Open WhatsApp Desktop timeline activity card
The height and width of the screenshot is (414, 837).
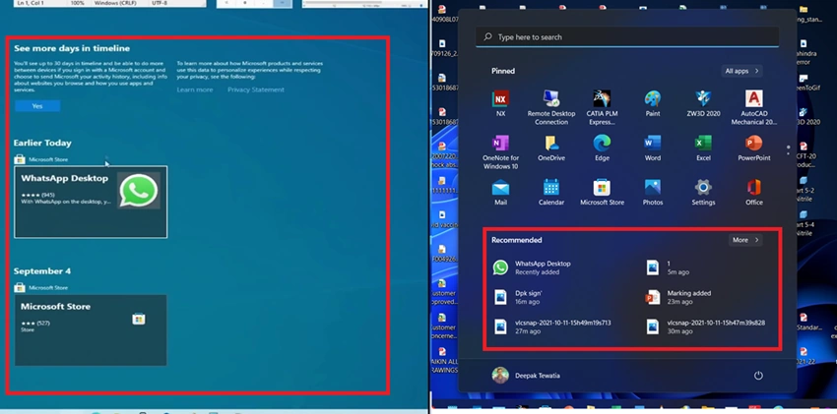click(x=91, y=202)
